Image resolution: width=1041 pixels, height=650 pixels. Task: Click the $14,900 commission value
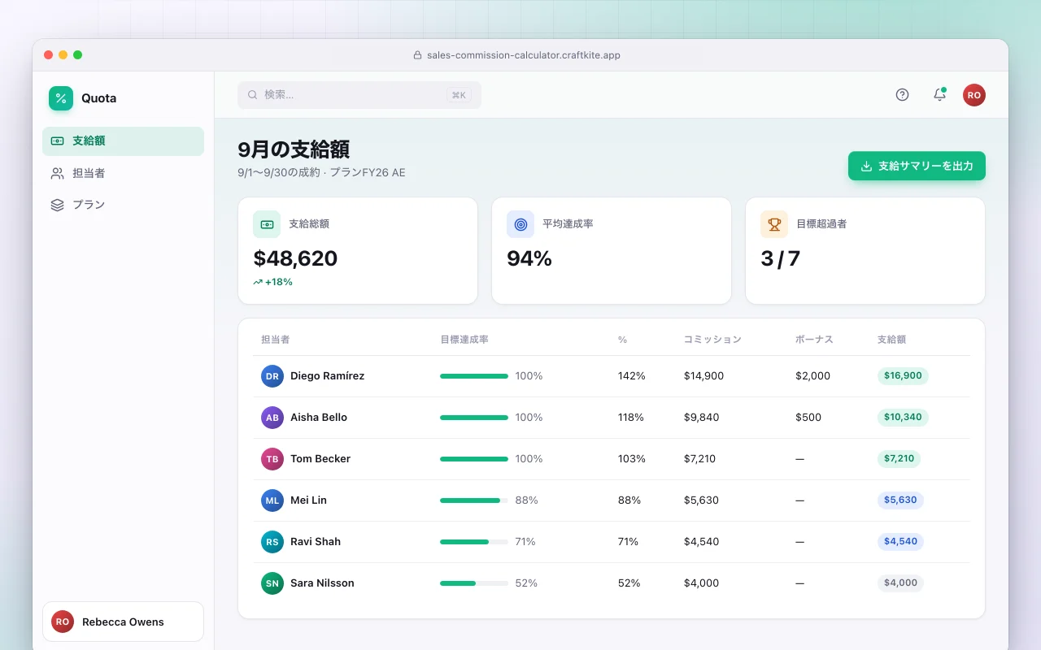click(703, 376)
